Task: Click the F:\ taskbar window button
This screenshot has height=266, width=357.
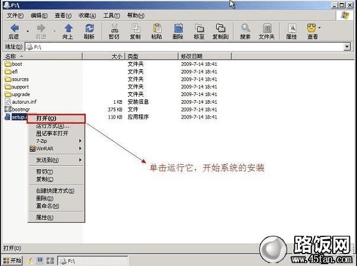Action: point(92,261)
